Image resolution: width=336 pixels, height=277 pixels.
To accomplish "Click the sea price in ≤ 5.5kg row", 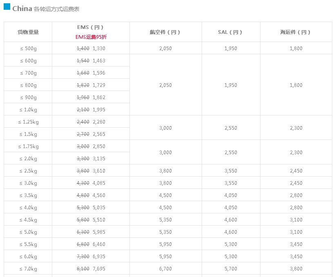I will [296, 244].
